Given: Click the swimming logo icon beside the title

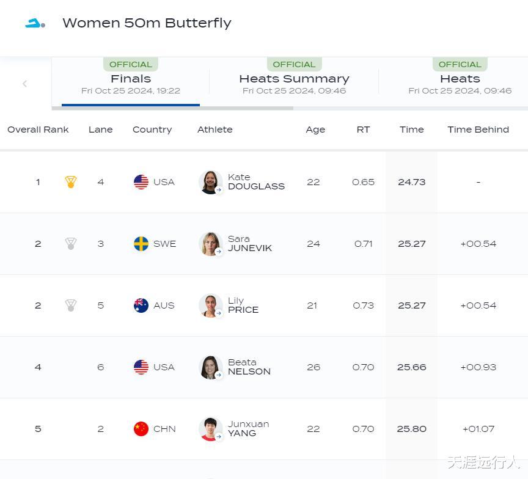Looking at the screenshot, I should click(x=35, y=23).
